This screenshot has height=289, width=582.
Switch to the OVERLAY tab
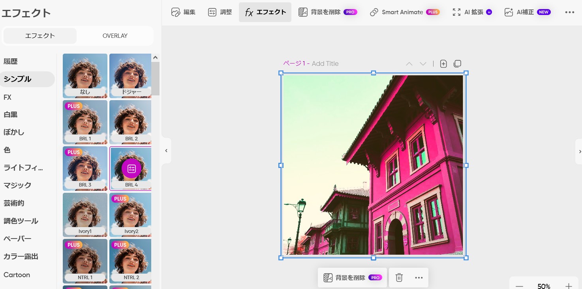click(x=115, y=36)
